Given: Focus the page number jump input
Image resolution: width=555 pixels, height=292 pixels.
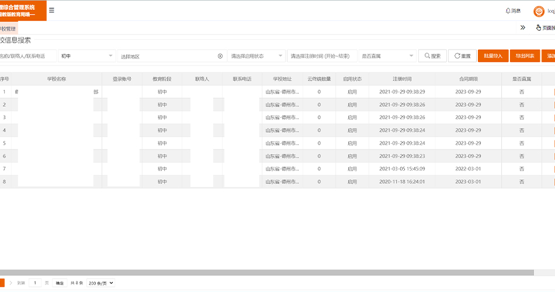Looking at the screenshot, I should click(35, 283).
